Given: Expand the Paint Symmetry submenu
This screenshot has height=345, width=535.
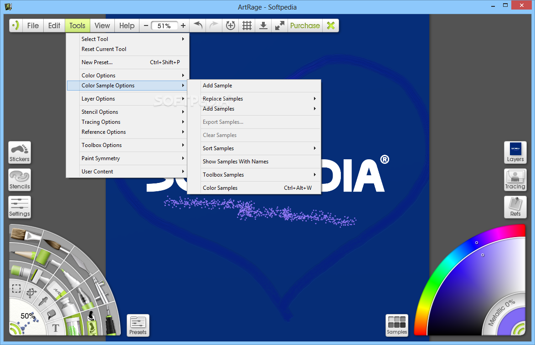Looking at the screenshot, I should coord(128,158).
